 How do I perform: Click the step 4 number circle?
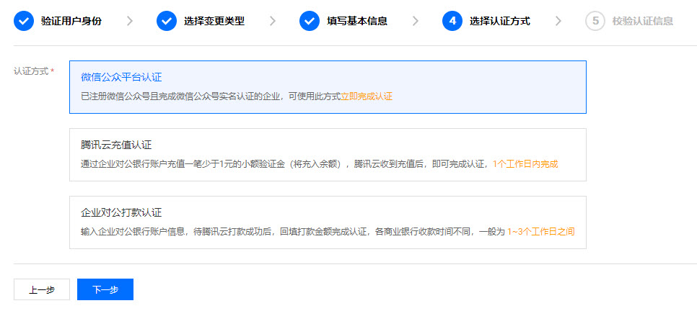[452, 21]
